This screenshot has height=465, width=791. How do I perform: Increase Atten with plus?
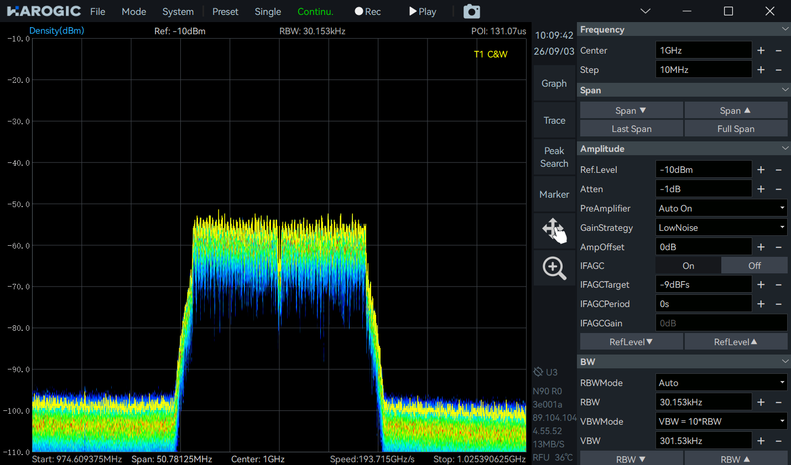[761, 189]
